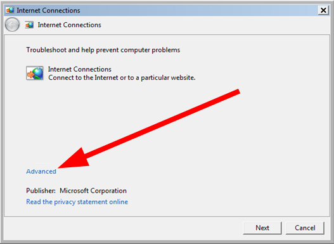This screenshot has width=334, height=244.
Task: Click the Internet Connections title bar icon
Action: pyautogui.click(x=10, y=10)
